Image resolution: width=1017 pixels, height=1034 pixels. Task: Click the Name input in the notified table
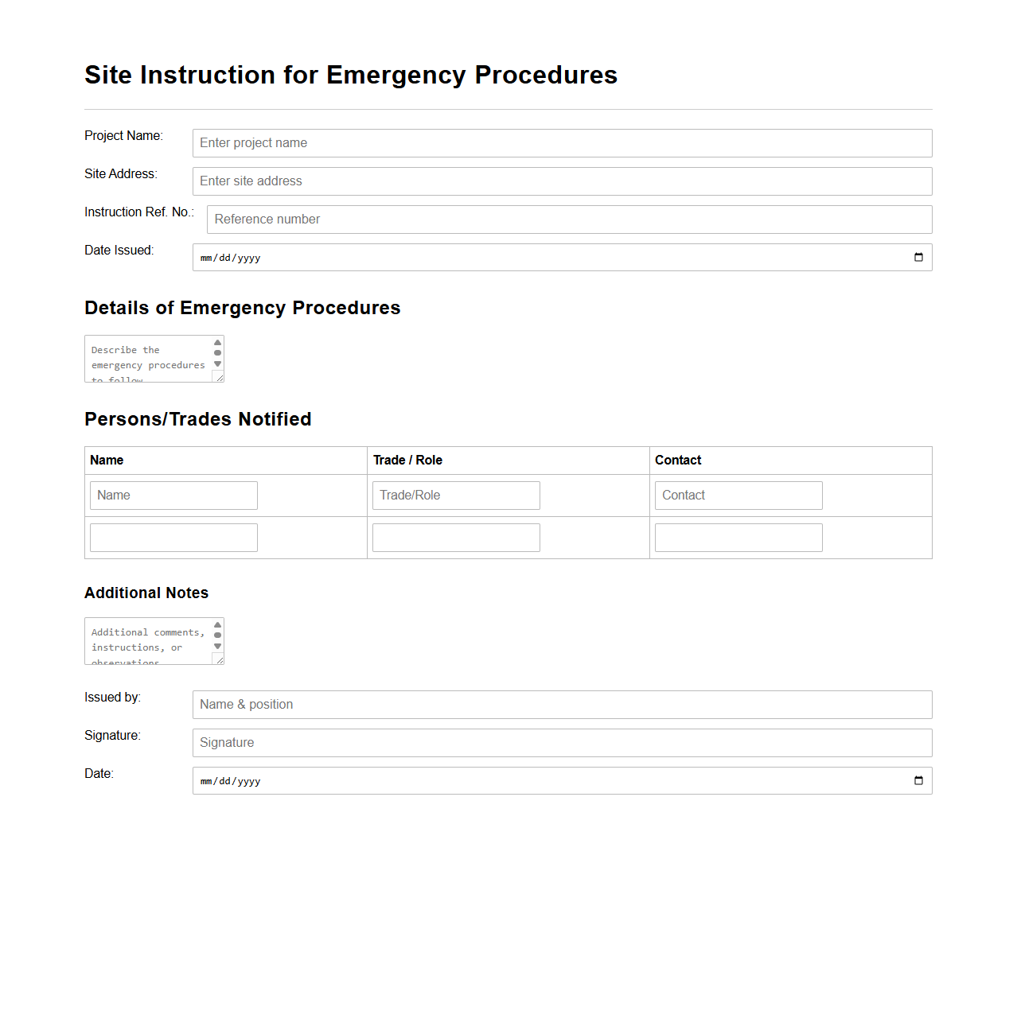point(173,495)
